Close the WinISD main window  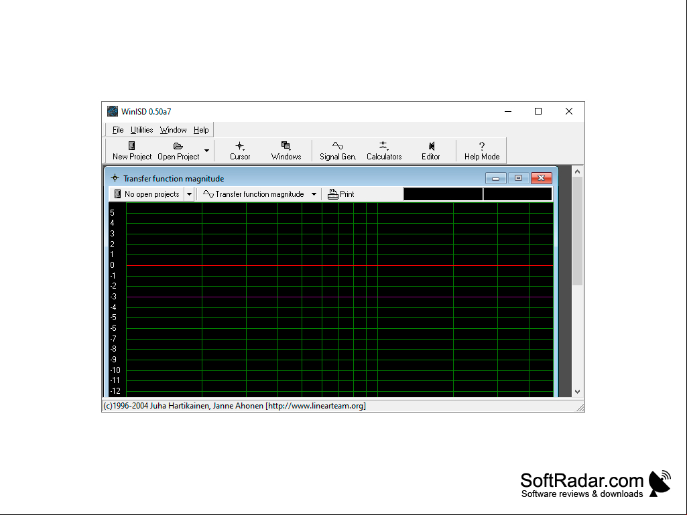pyautogui.click(x=569, y=111)
